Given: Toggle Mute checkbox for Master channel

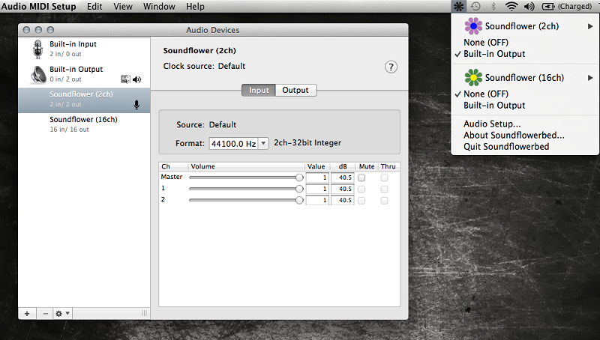Looking at the screenshot, I should (x=361, y=177).
